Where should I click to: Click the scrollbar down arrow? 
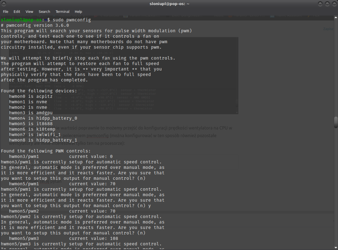pyautogui.click(x=335, y=247)
